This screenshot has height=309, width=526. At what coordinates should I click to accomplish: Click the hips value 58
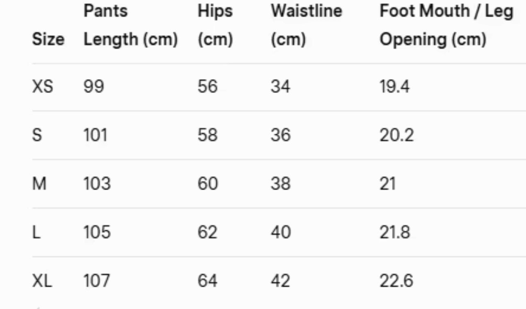coord(207,135)
